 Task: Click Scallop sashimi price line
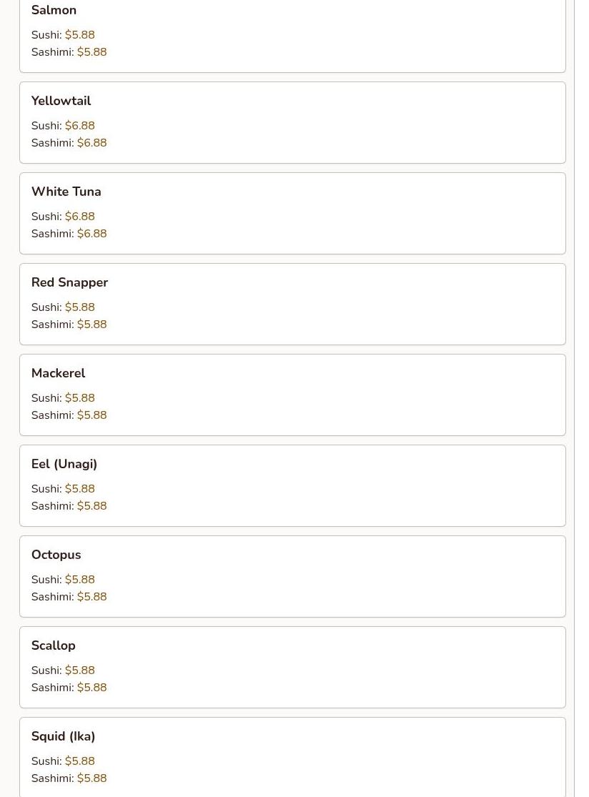(x=69, y=687)
